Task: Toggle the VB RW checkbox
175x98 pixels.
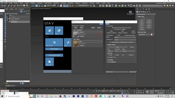Action: (x=117, y=35)
